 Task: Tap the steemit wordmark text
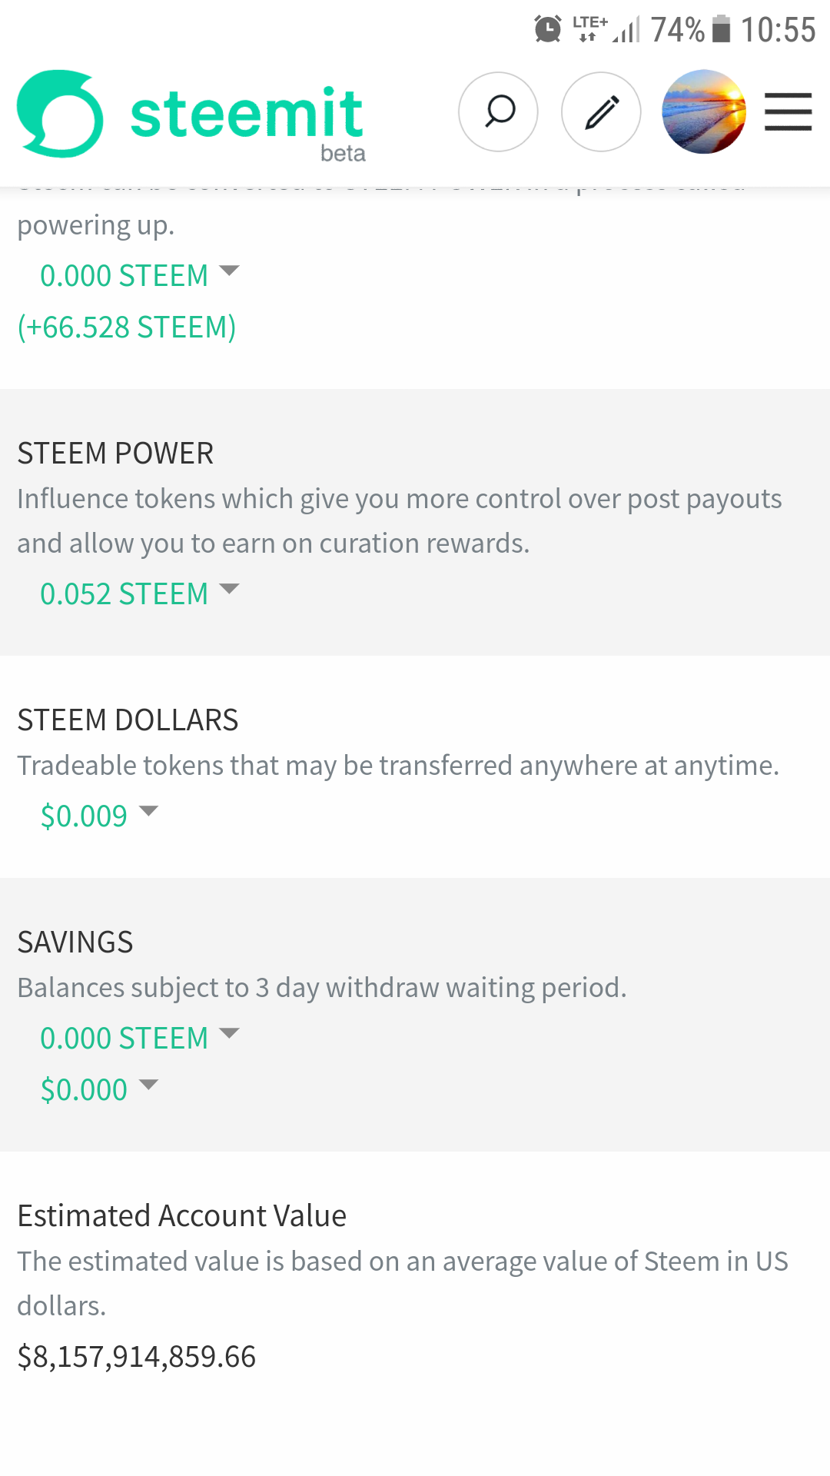[246, 114]
